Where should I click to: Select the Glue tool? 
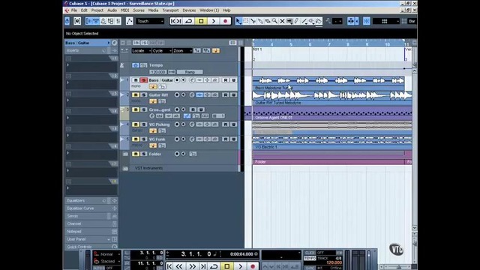pyautogui.click(x=260, y=21)
